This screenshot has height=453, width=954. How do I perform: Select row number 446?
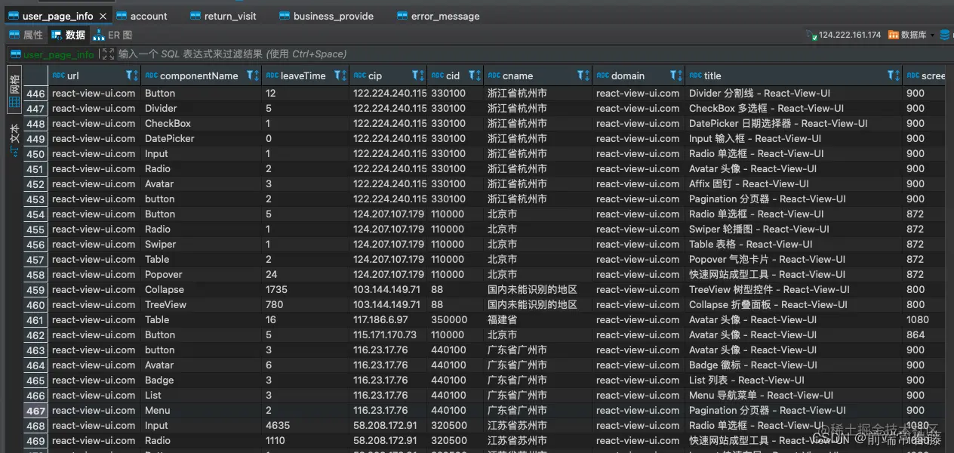click(x=35, y=94)
